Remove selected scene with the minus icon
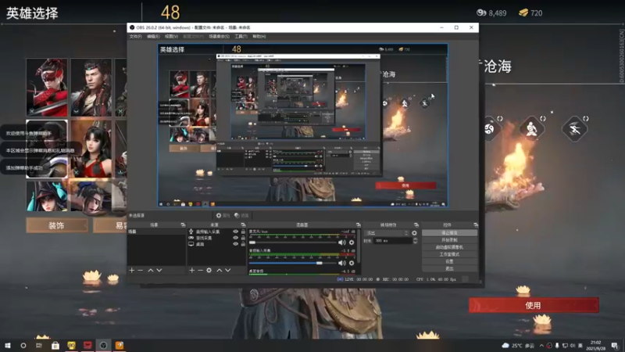Viewport: 625px width, 352px height. point(141,270)
